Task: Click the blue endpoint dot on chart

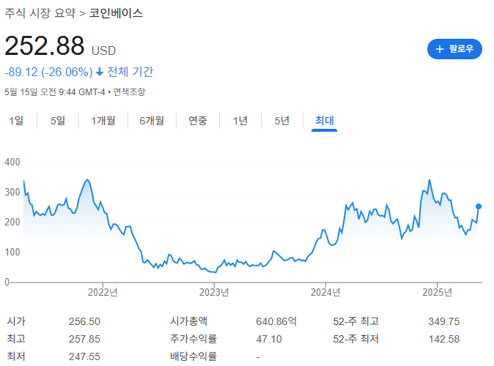Action: pyautogui.click(x=479, y=206)
